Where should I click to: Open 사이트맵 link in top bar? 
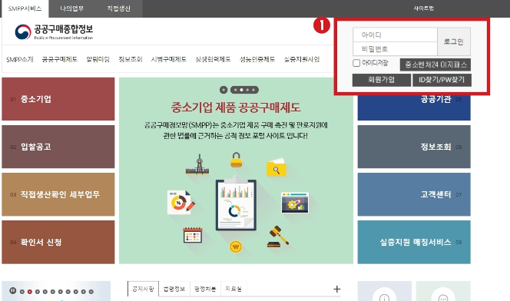pos(424,8)
